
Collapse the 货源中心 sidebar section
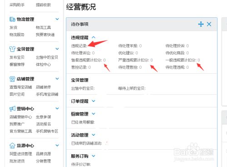pos(57,145)
